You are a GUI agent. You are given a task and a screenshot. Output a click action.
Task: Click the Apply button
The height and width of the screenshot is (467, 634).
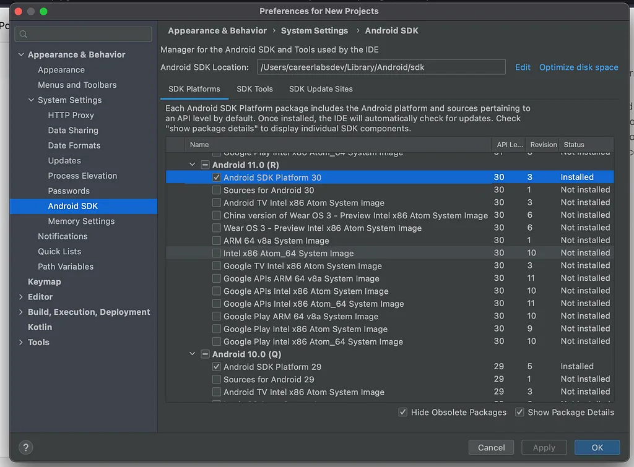coord(544,448)
